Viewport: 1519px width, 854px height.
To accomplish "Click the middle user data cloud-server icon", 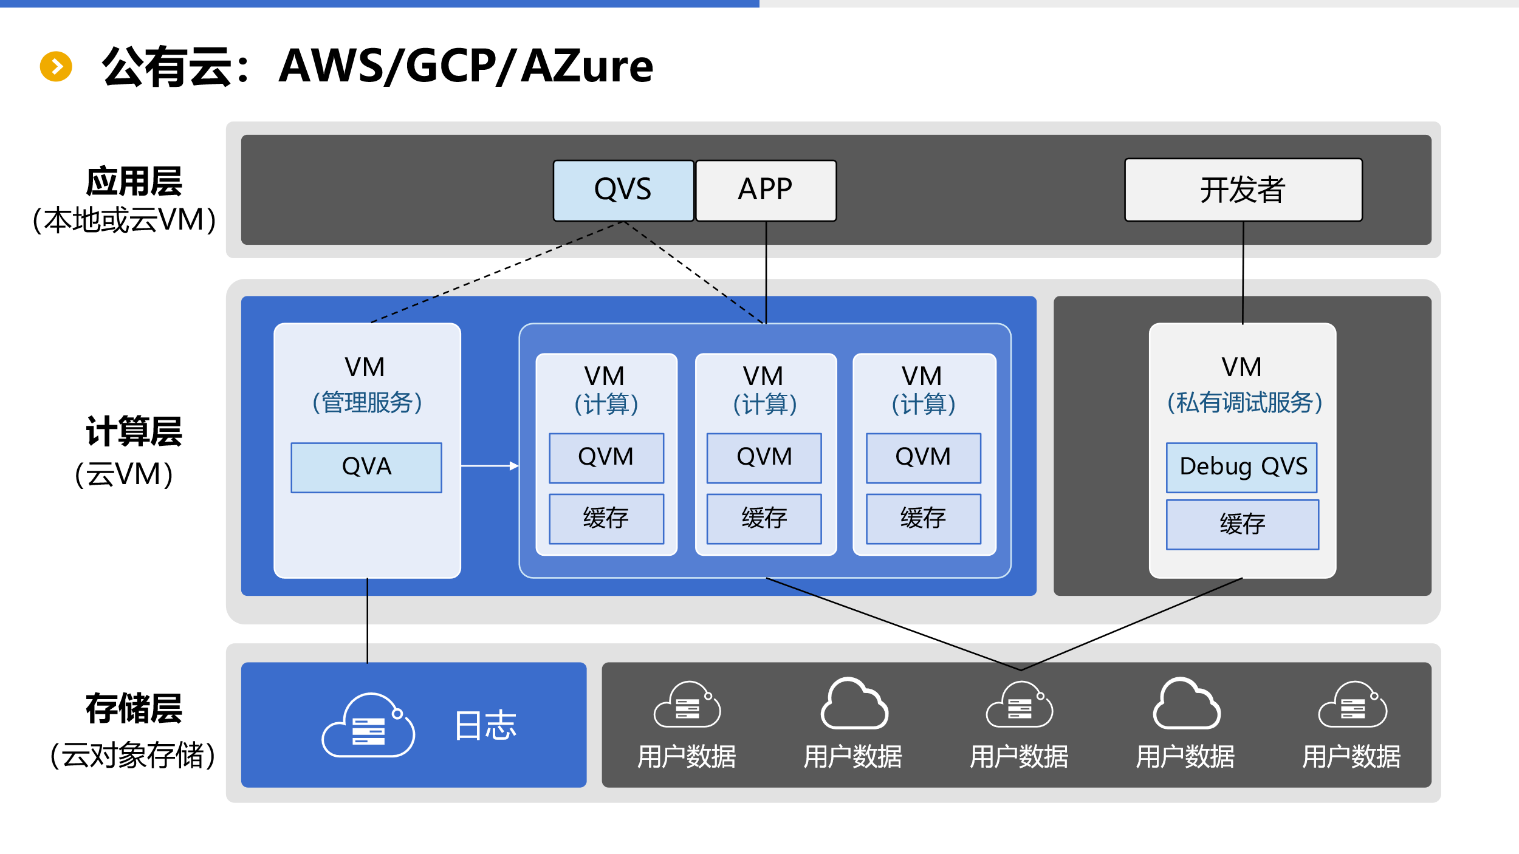I will 1020,705.
